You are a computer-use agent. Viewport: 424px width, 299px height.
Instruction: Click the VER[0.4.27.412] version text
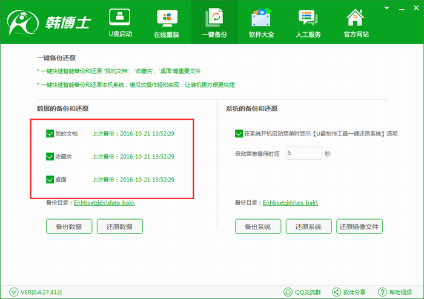[x=41, y=292]
